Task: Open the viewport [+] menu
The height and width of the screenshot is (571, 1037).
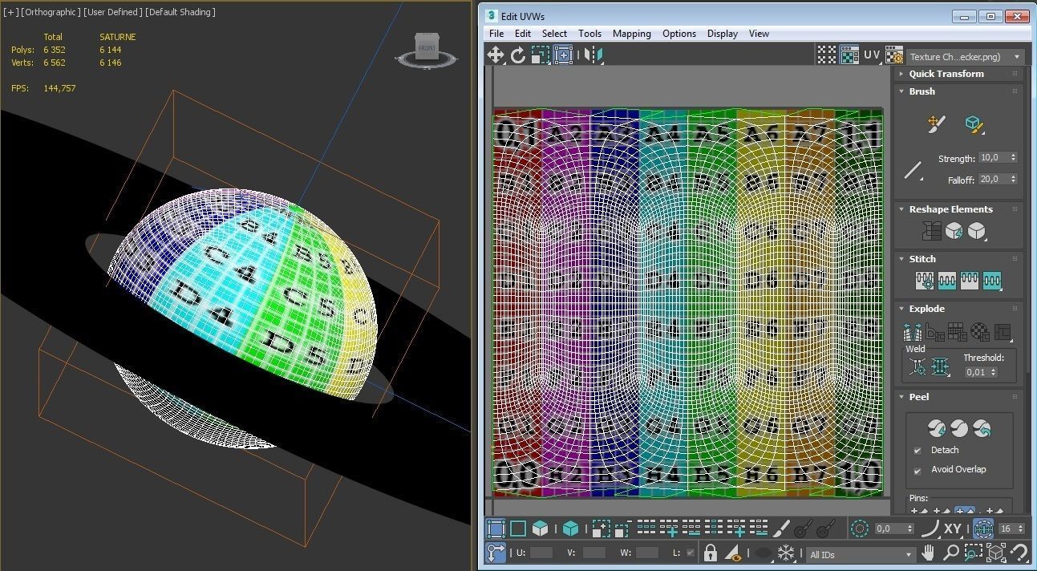Action: 10,12
